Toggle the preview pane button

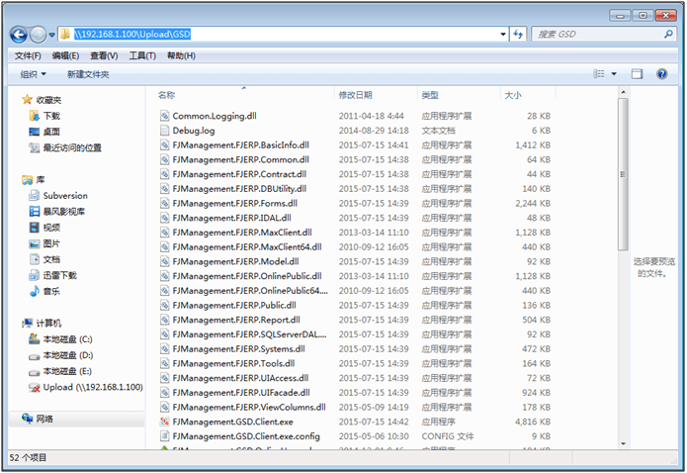click(x=637, y=73)
